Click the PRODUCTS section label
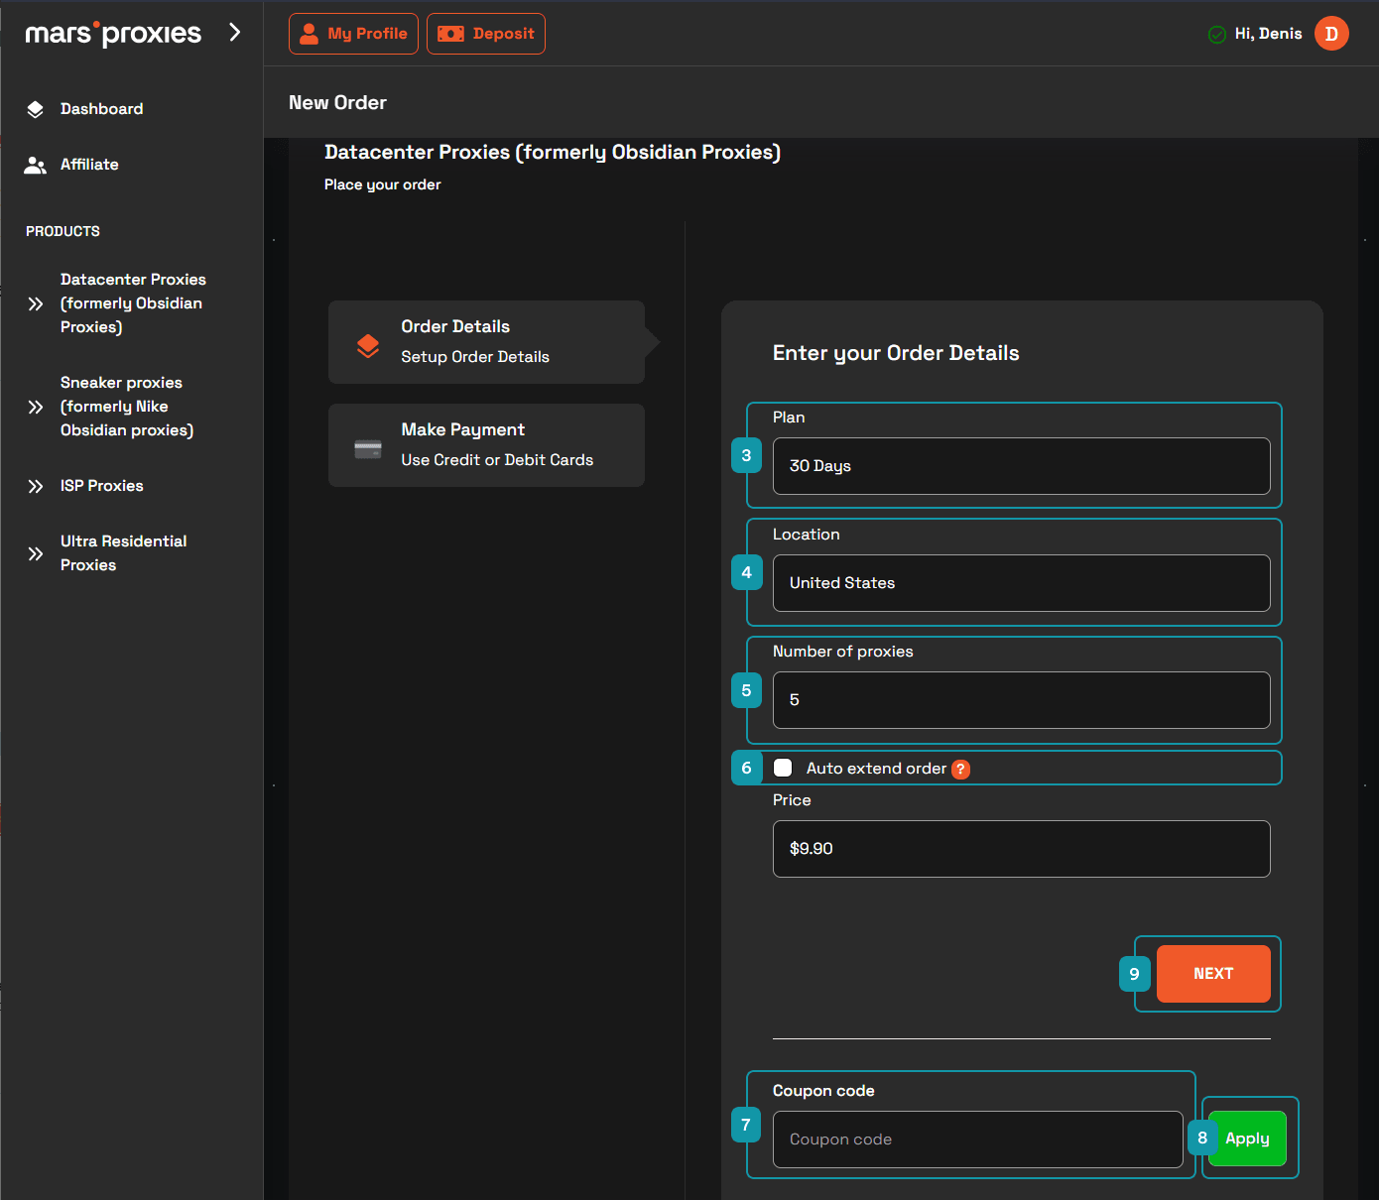Screen dimensions: 1379x1200 (63, 231)
